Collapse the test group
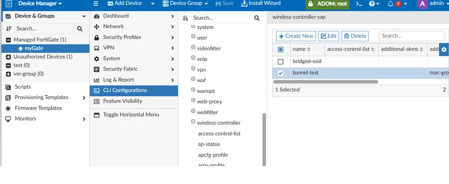The image size is (449, 184). [x=8, y=66]
